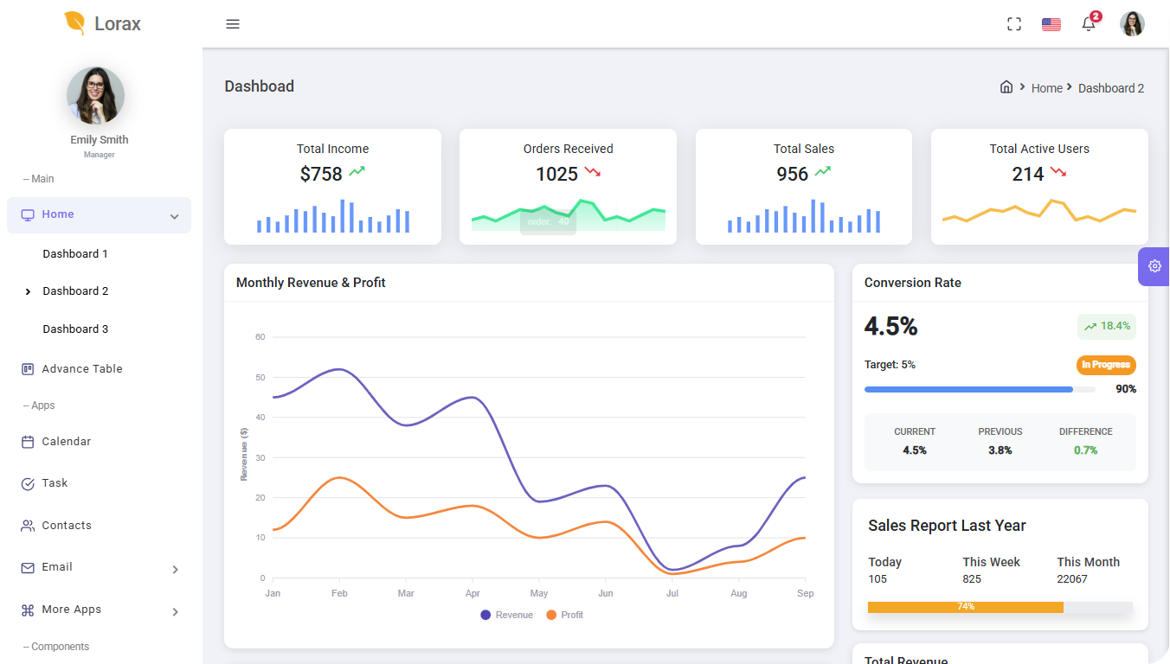
Task: Open the notifications bell
Action: coord(1089,24)
